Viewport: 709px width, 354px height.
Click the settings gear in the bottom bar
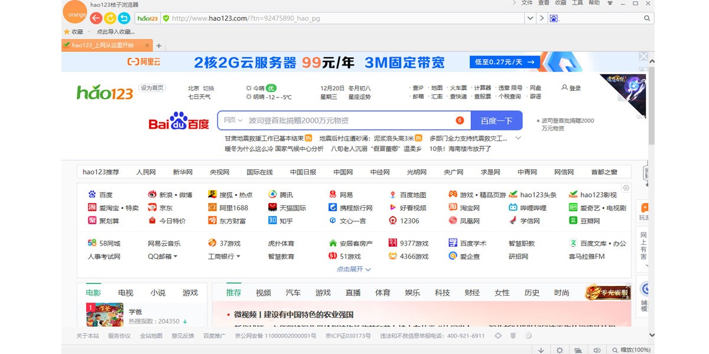click(560, 349)
